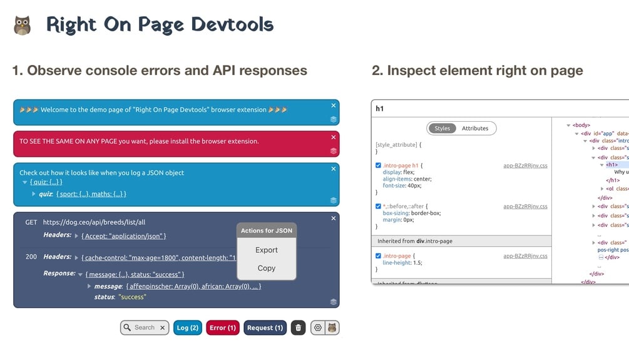This screenshot has height=353, width=629.
Task: Click layers icon on JSON object log
Action: 334,200
